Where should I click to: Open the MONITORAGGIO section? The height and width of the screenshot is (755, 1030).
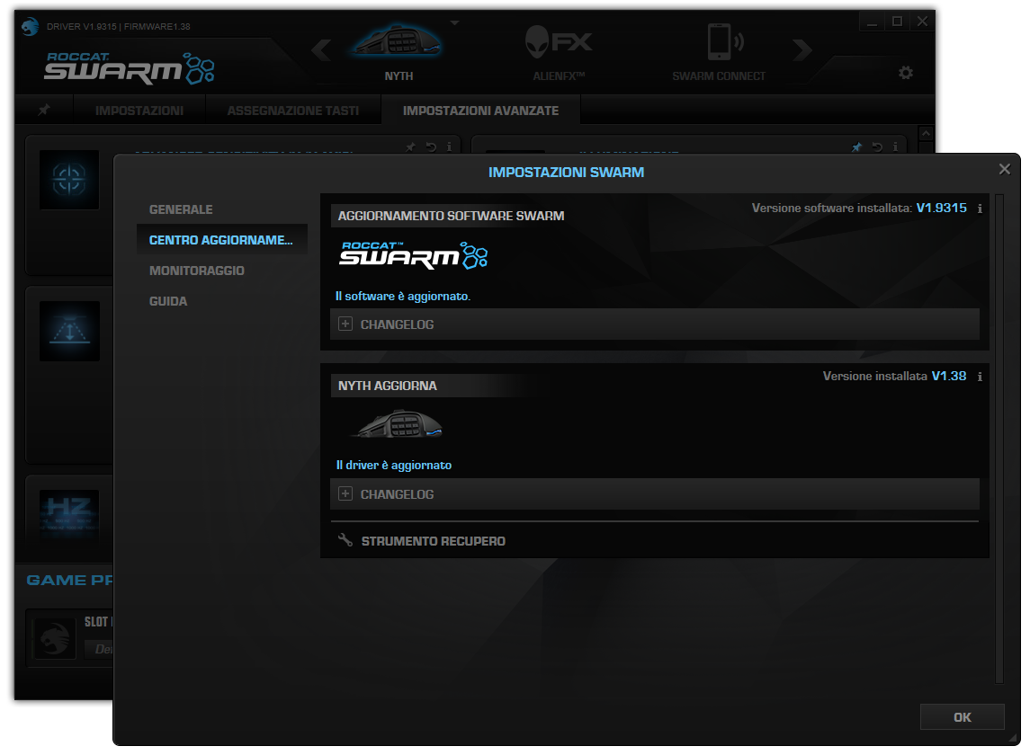point(196,271)
